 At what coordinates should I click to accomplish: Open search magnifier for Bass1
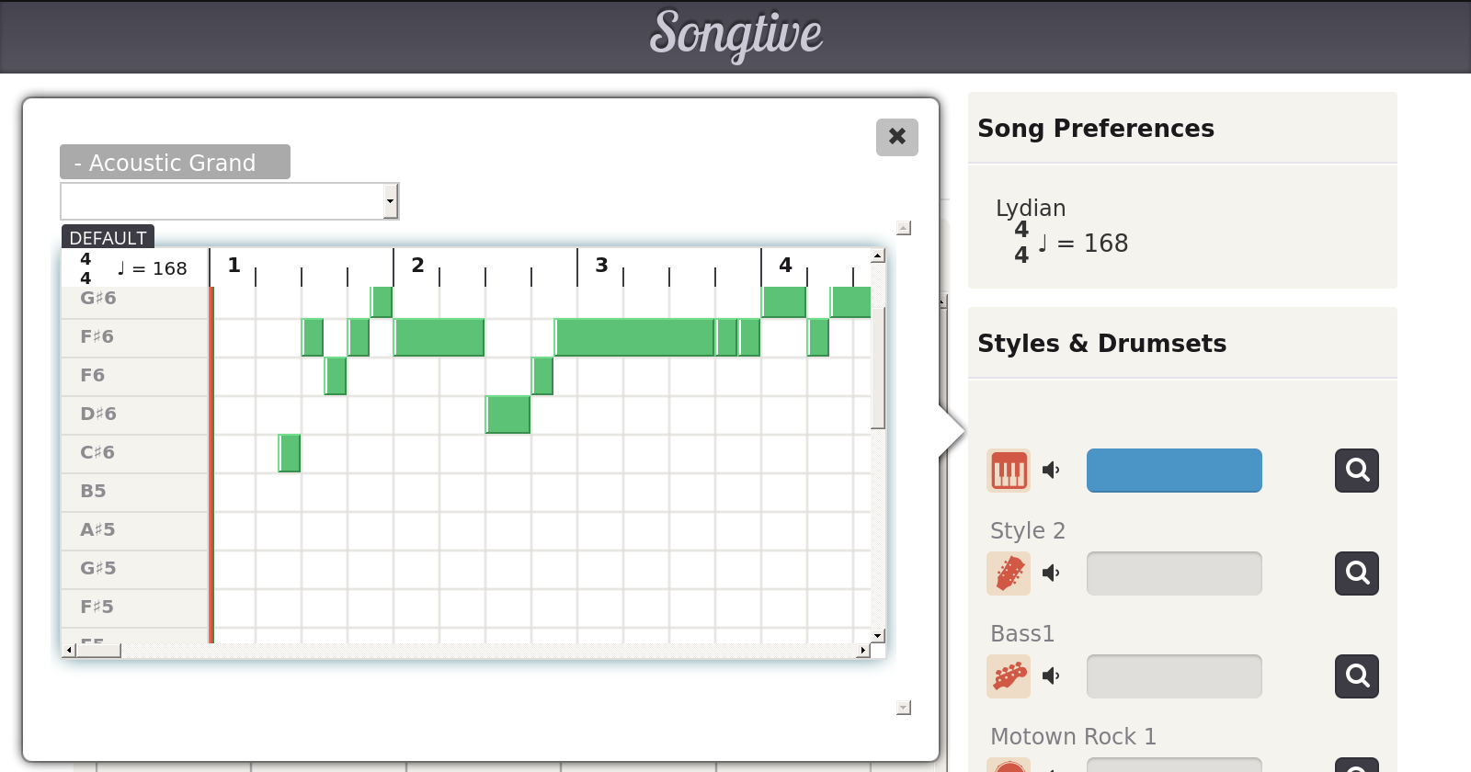click(x=1357, y=676)
